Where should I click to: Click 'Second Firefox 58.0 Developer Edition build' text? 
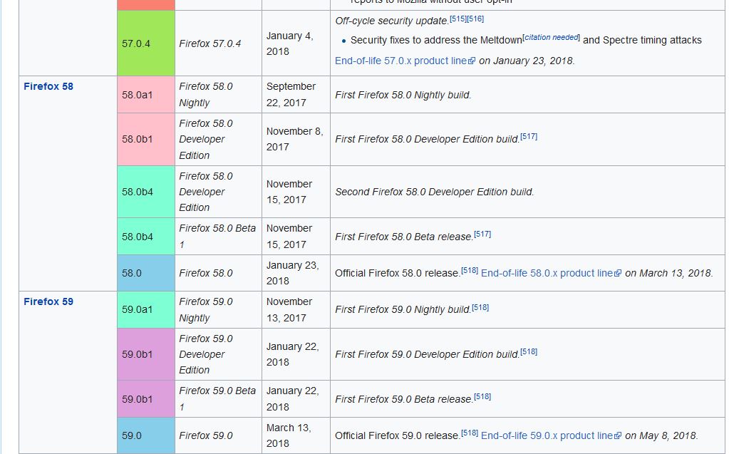[x=434, y=192]
